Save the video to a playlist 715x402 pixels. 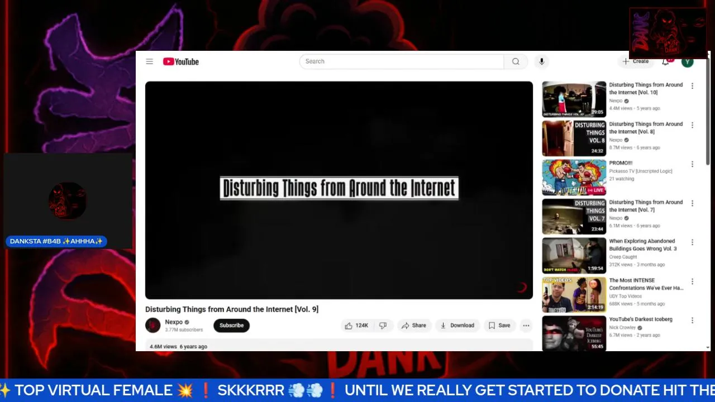499,326
